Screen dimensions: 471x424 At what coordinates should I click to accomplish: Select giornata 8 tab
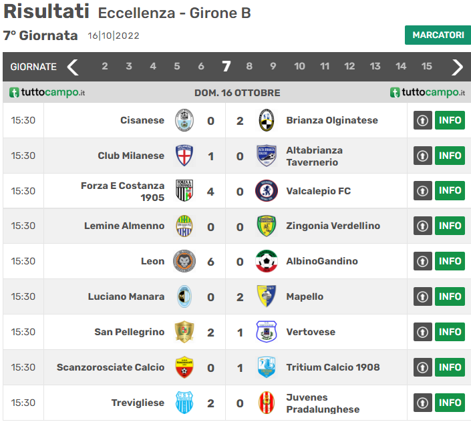point(249,67)
